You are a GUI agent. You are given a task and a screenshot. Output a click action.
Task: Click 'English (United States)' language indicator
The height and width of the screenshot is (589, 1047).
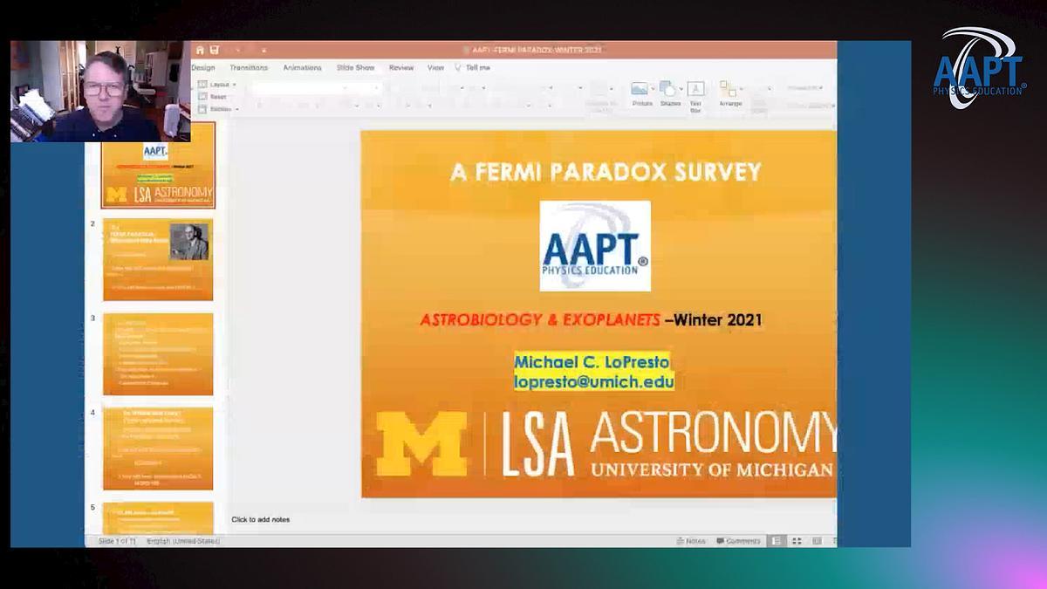point(183,541)
